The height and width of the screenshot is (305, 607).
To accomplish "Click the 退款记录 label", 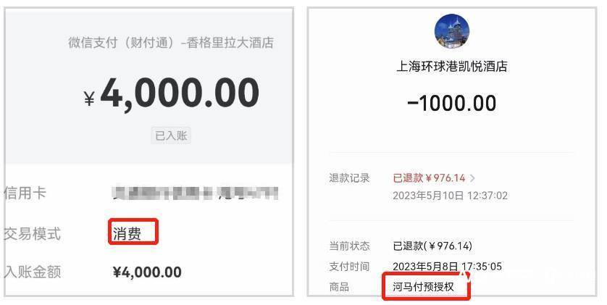I will click(349, 178).
